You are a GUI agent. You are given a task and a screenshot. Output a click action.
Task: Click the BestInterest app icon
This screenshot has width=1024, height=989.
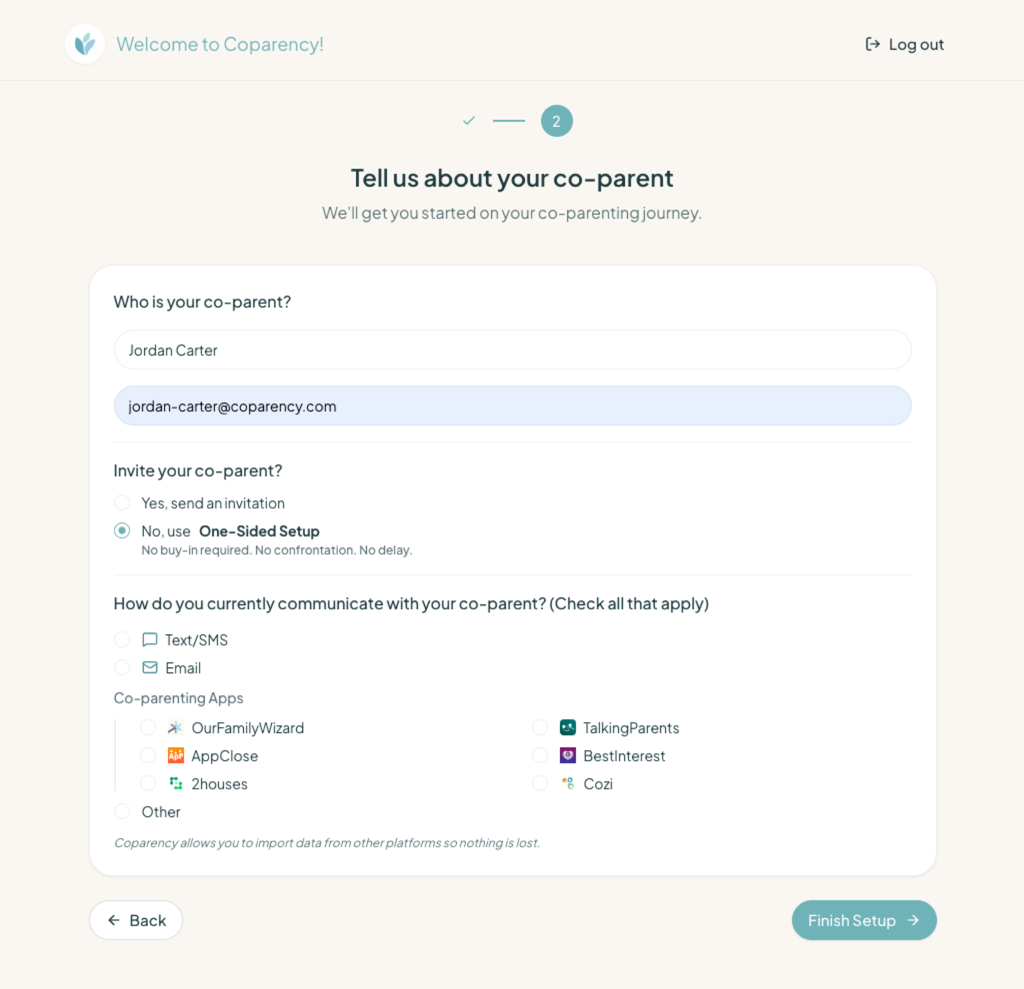(567, 755)
